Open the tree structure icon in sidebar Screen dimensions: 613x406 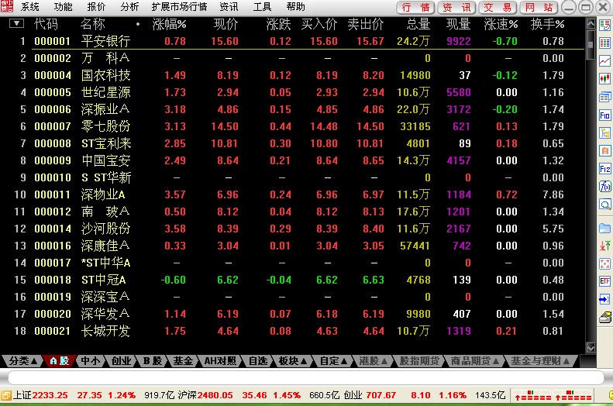point(604,132)
